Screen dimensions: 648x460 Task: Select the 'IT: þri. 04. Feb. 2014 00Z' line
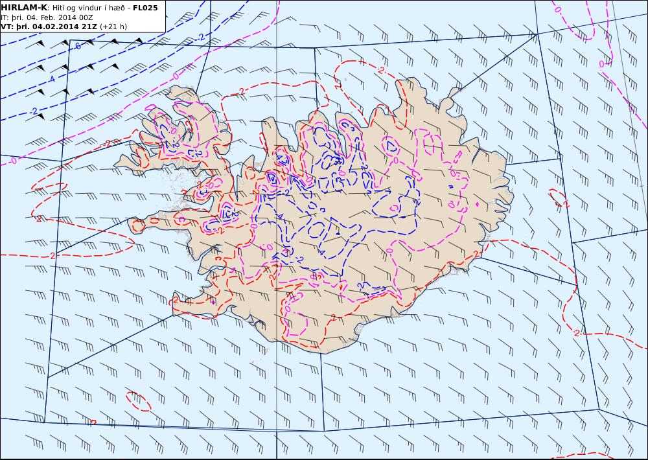point(47,17)
